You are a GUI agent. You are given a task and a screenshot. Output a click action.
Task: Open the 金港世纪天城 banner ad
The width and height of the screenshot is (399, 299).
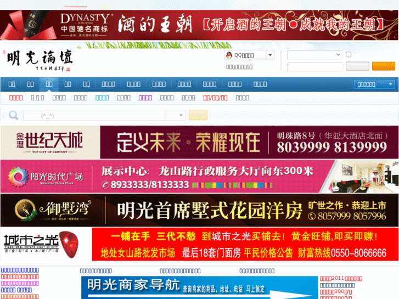click(199, 142)
